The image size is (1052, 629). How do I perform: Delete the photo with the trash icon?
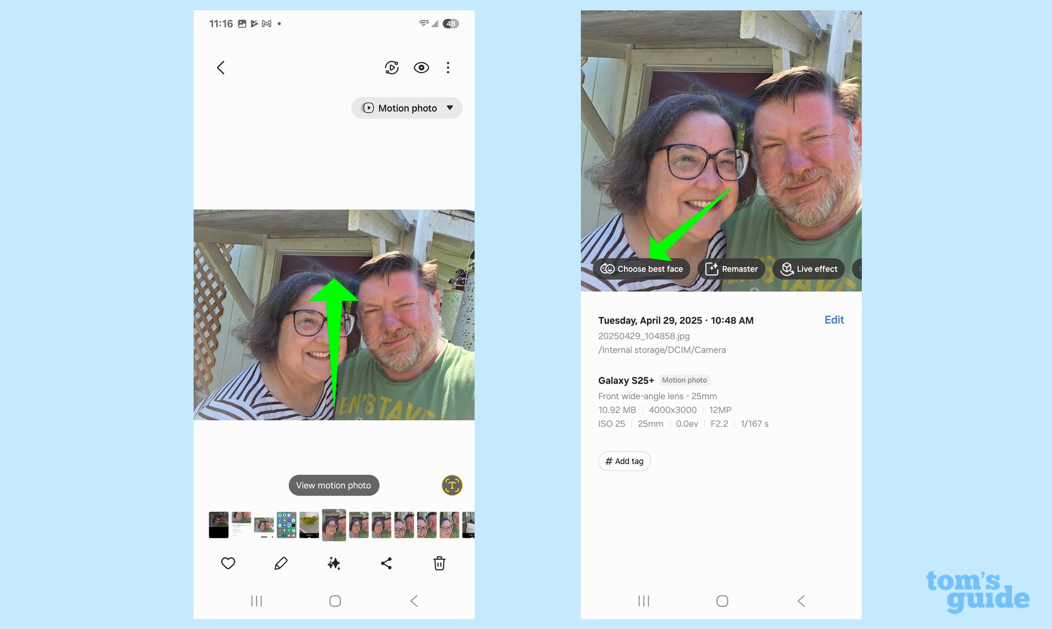(x=439, y=564)
